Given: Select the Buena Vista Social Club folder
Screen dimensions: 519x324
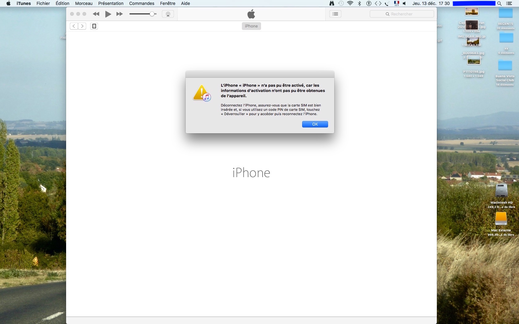Looking at the screenshot, I should pyautogui.click(x=505, y=65).
